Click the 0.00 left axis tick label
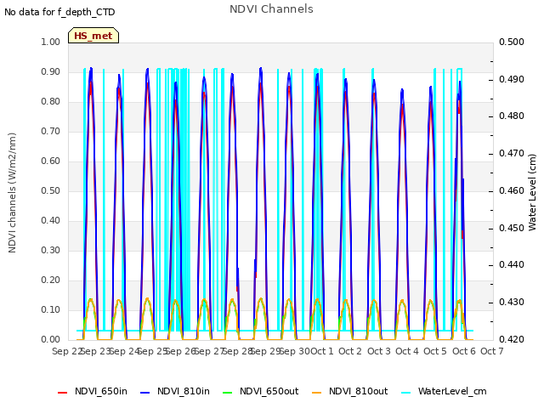The image size is (544, 408). (51, 339)
